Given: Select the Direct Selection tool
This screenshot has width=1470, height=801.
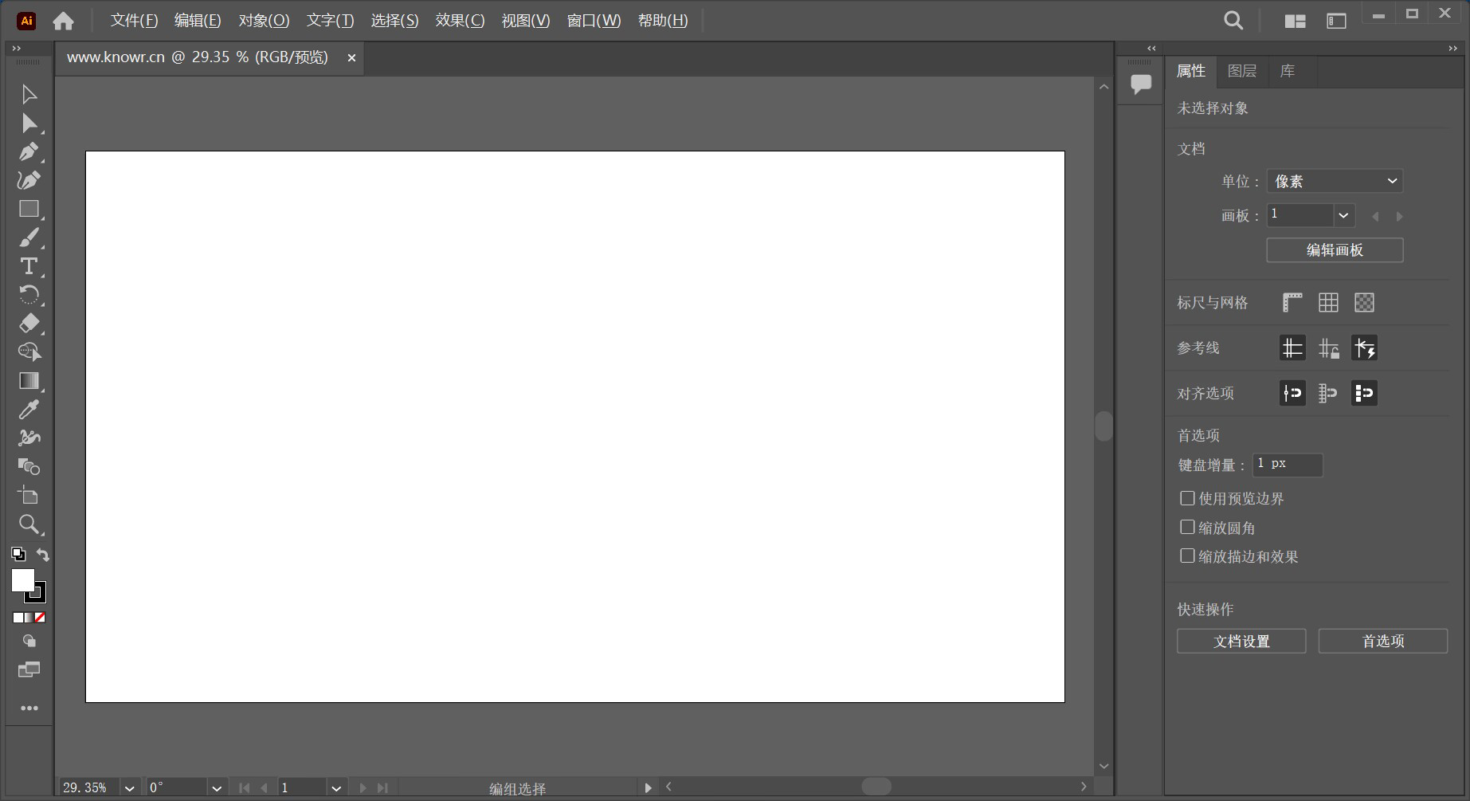Looking at the screenshot, I should coord(29,124).
